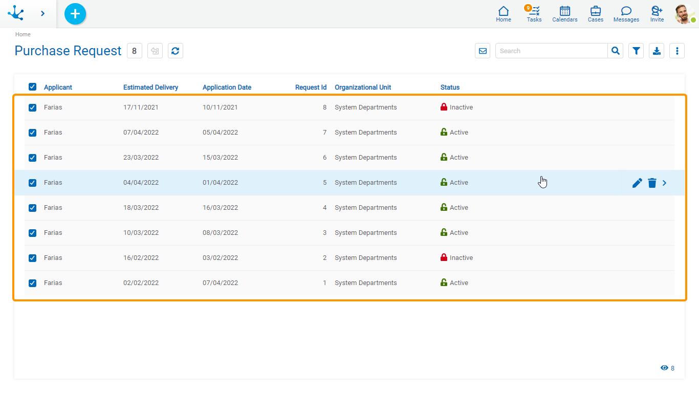Open Tasks with notification badge
Image resolution: width=699 pixels, height=393 pixels.
(534, 14)
